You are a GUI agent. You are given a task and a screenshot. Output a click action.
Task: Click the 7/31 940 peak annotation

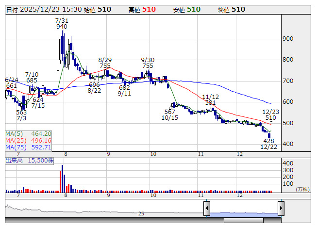(62, 24)
